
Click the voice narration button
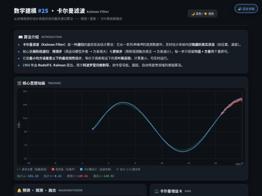click(246, 9)
